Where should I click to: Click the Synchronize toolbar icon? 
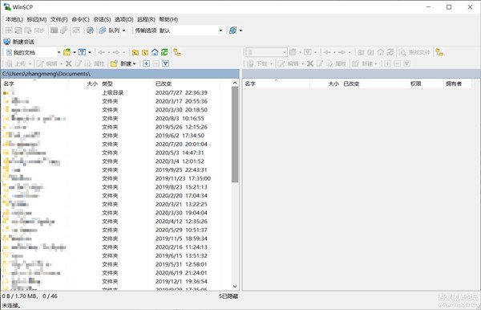[x=28, y=30]
